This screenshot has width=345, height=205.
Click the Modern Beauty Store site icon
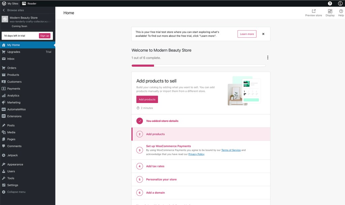[x=5, y=19]
